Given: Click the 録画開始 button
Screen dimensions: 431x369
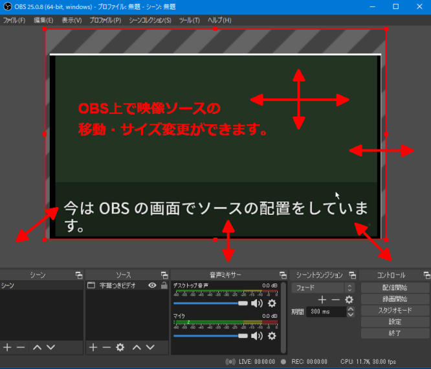Looking at the screenshot, I should coord(395,299).
